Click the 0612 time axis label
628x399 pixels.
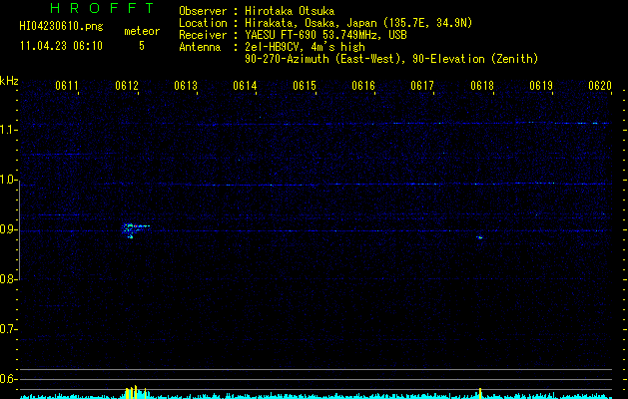click(127, 86)
